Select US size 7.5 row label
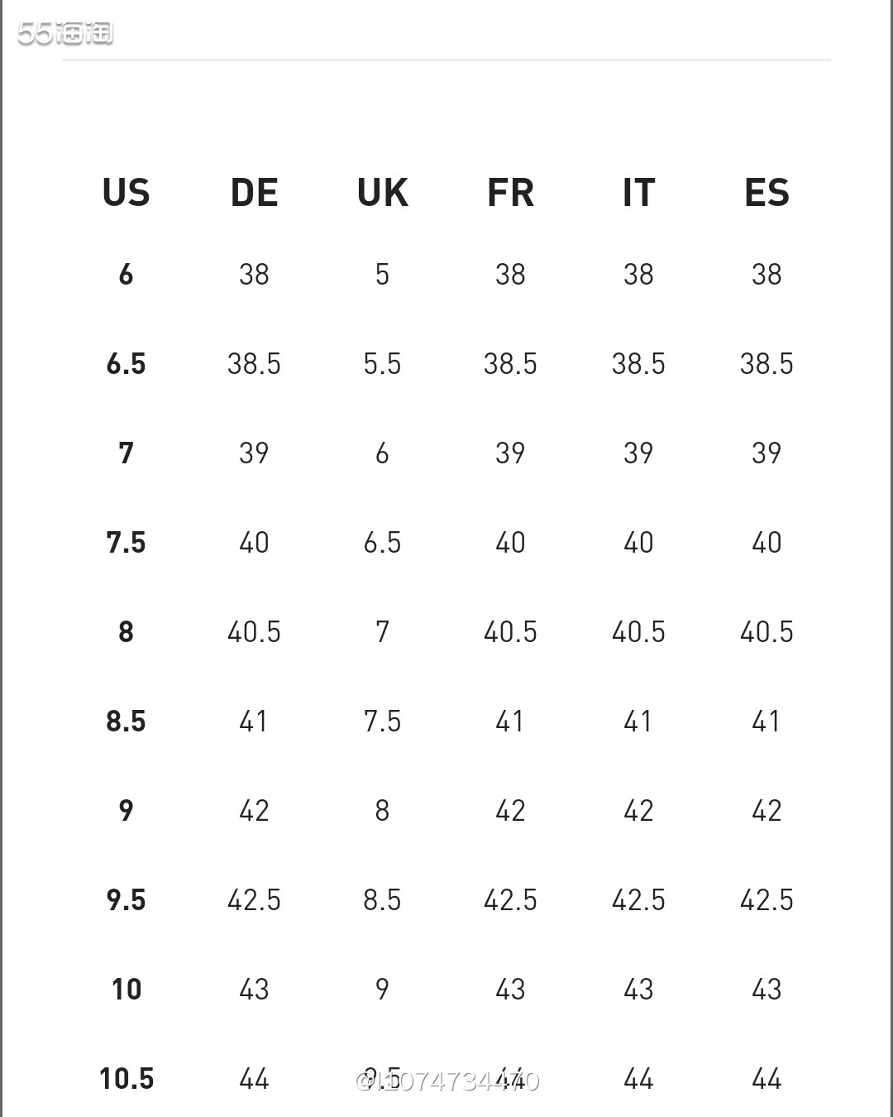Image resolution: width=893 pixels, height=1117 pixels. pyautogui.click(x=126, y=542)
